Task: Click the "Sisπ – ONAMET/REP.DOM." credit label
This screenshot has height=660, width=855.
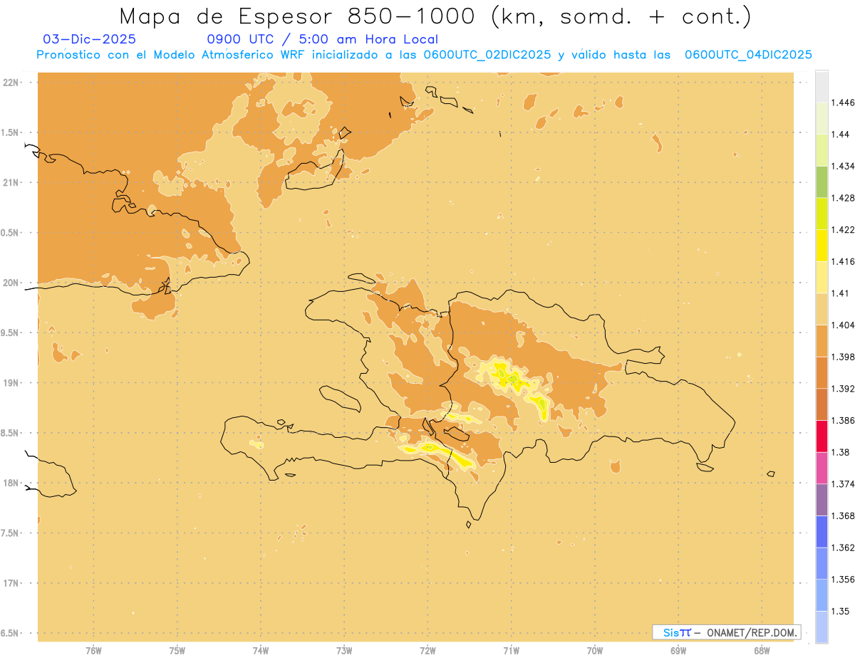Action: point(727,632)
